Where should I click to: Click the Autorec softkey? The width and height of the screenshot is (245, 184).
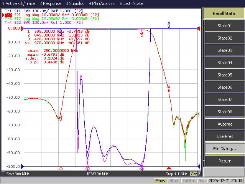[225, 124]
